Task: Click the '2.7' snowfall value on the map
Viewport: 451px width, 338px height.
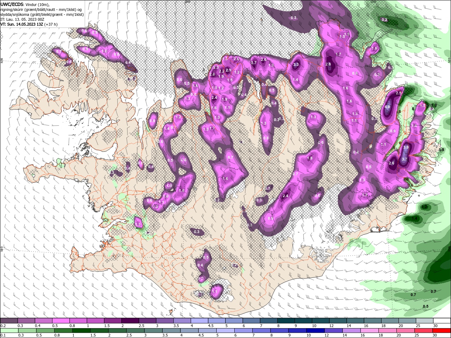Action: pos(254,63)
